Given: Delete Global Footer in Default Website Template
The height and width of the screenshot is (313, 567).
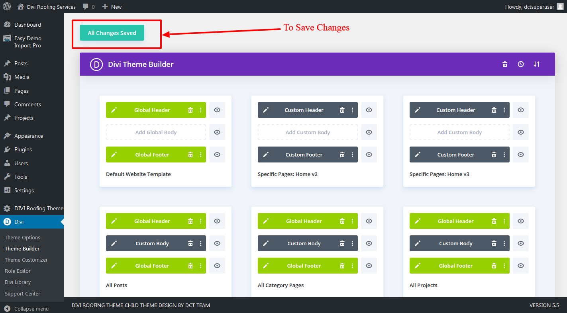Looking at the screenshot, I should pyautogui.click(x=190, y=155).
